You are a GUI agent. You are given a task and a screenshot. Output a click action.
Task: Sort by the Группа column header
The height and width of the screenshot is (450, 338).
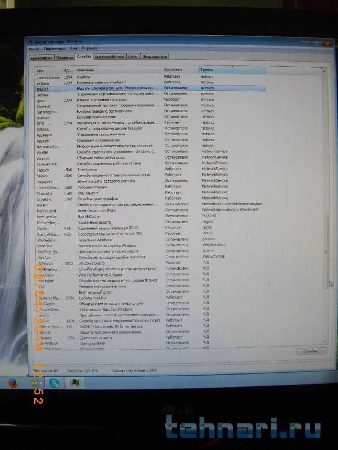232,69
